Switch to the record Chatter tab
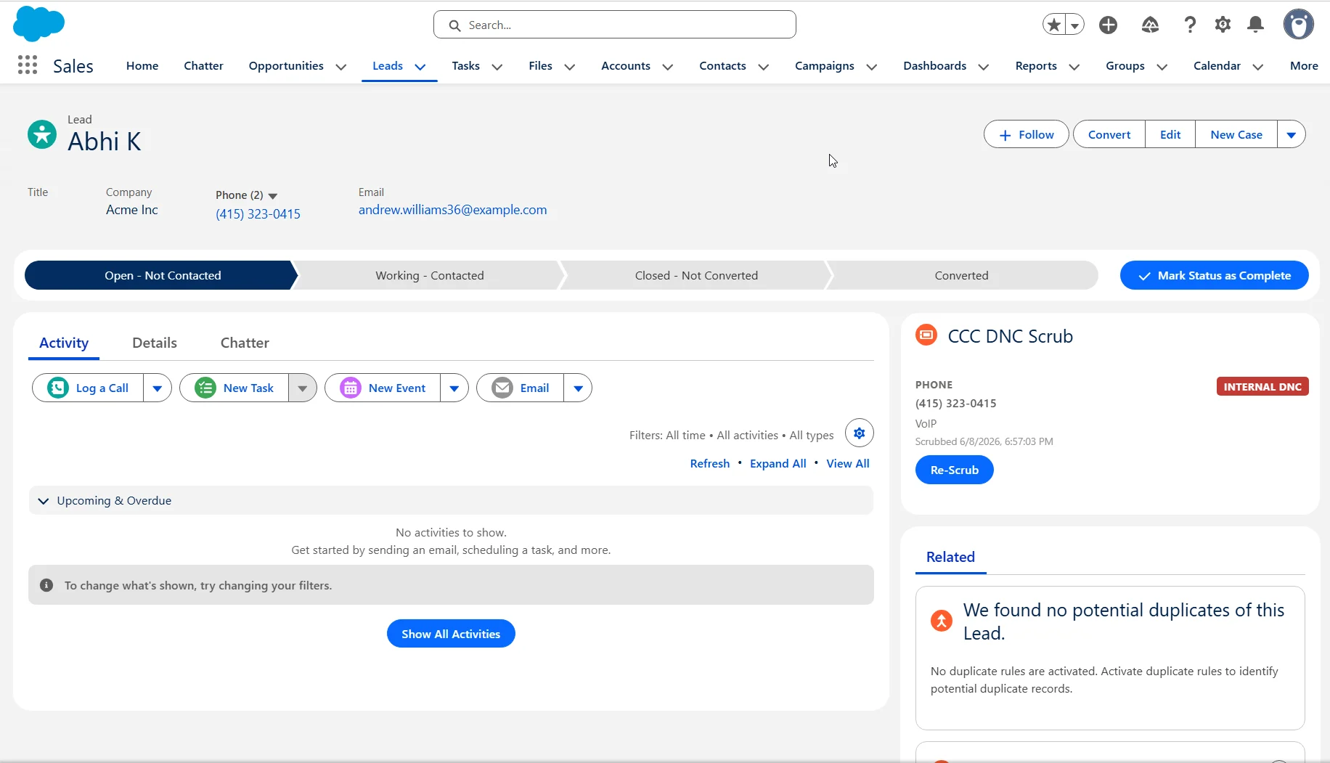Screen dimensions: 1330x763 click(x=245, y=343)
